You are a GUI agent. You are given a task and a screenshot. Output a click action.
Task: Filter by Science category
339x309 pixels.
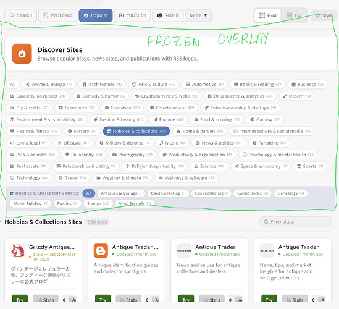pyautogui.click(x=209, y=166)
